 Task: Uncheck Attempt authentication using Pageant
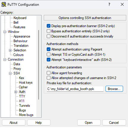[x=49, y=49]
